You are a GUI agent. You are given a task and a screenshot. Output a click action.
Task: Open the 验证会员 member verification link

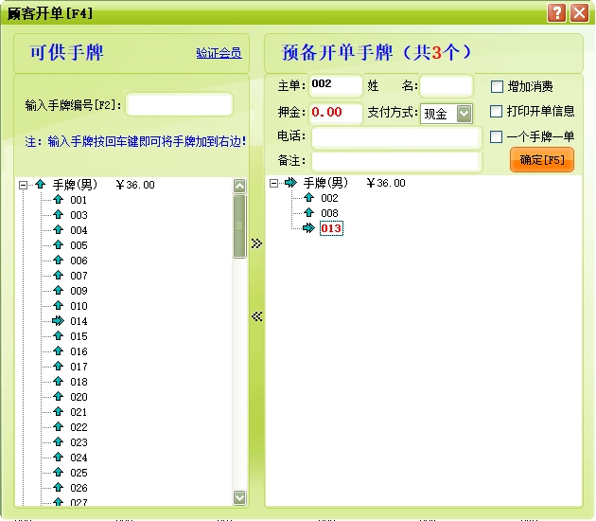tap(219, 53)
